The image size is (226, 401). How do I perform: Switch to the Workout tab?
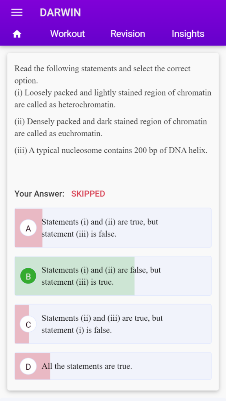click(x=67, y=34)
